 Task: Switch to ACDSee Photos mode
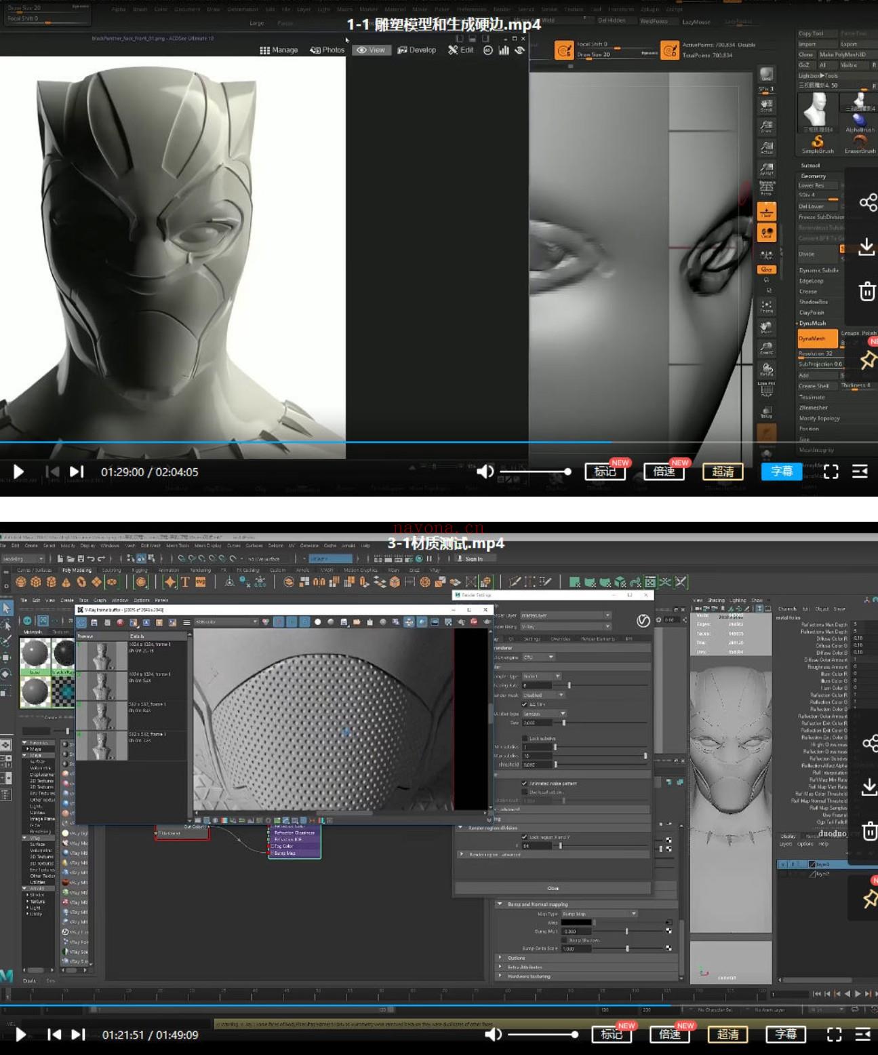click(x=327, y=50)
